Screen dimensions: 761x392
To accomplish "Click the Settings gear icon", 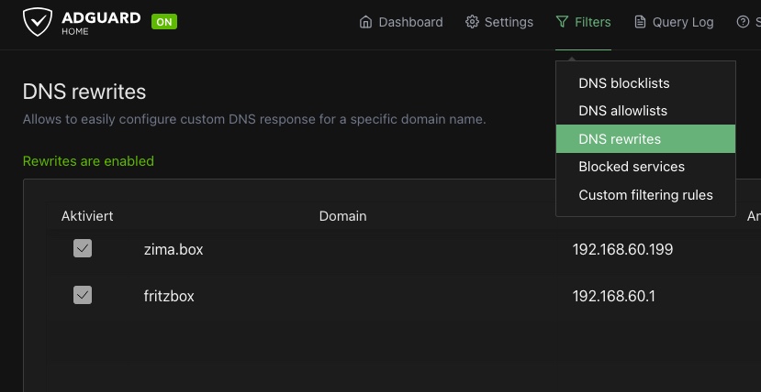I will (472, 22).
